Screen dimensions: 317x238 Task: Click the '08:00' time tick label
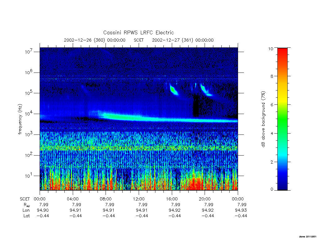(x=106, y=199)
